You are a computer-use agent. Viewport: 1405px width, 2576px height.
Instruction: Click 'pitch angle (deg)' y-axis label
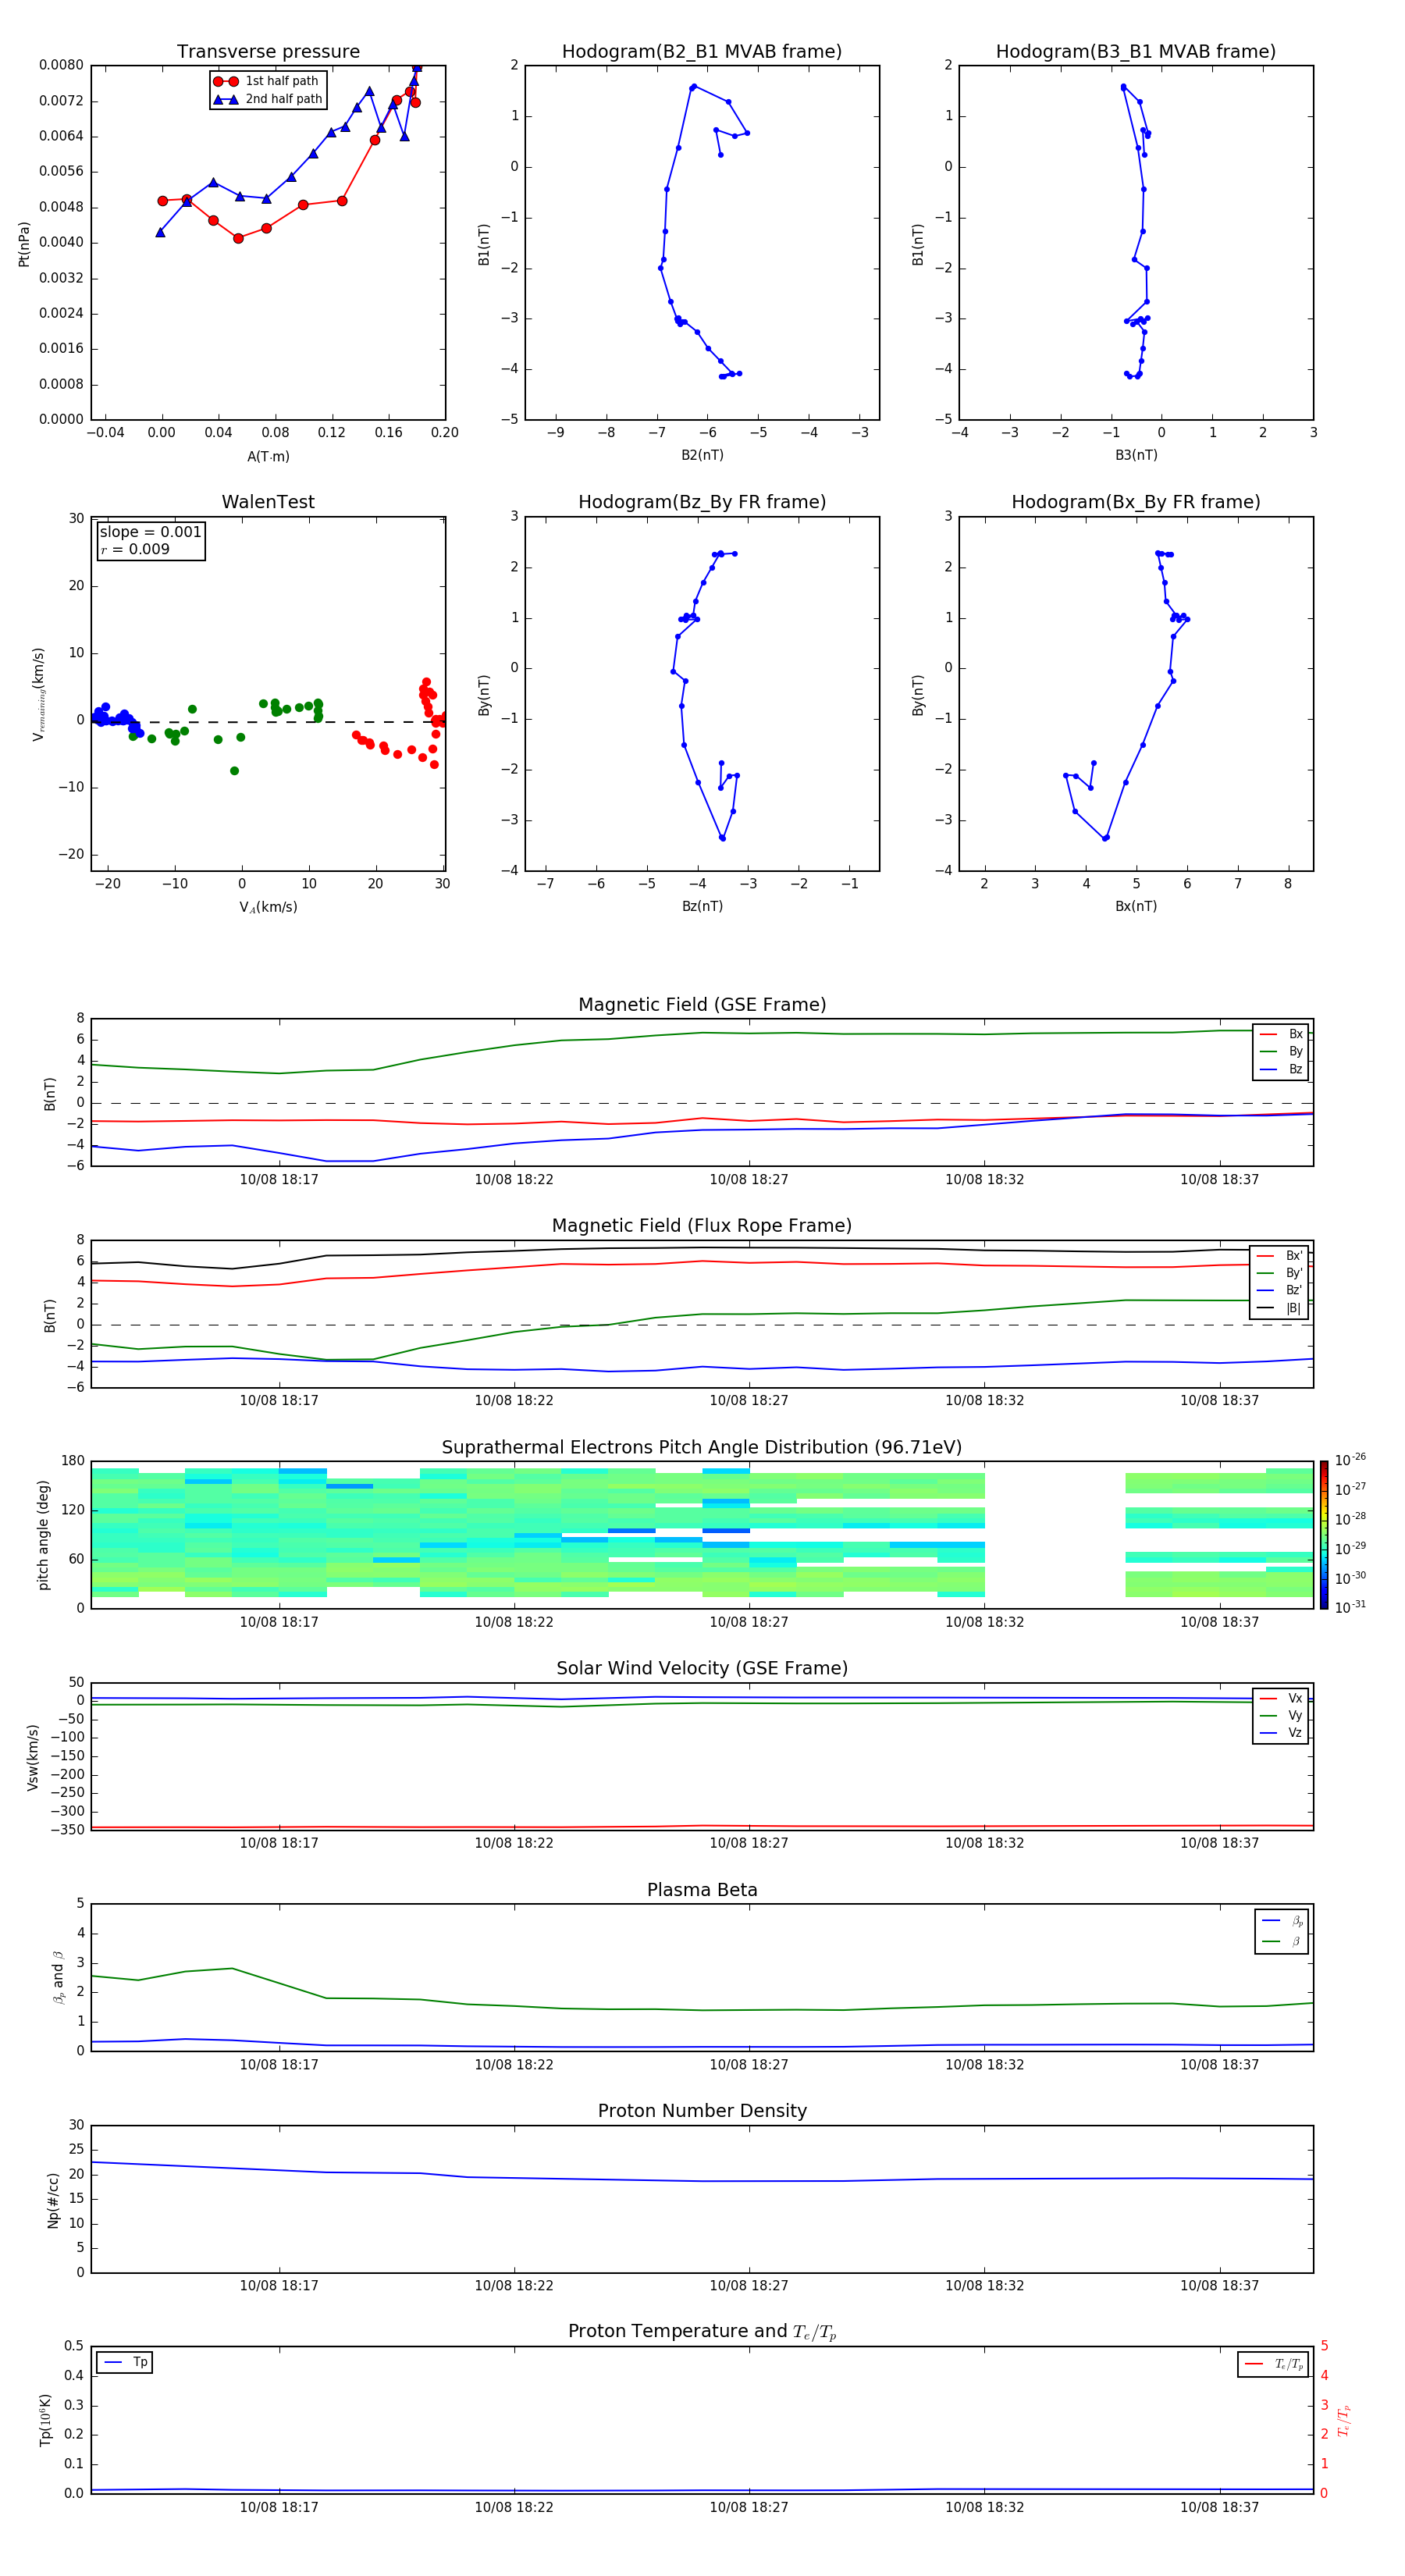click(x=43, y=1535)
